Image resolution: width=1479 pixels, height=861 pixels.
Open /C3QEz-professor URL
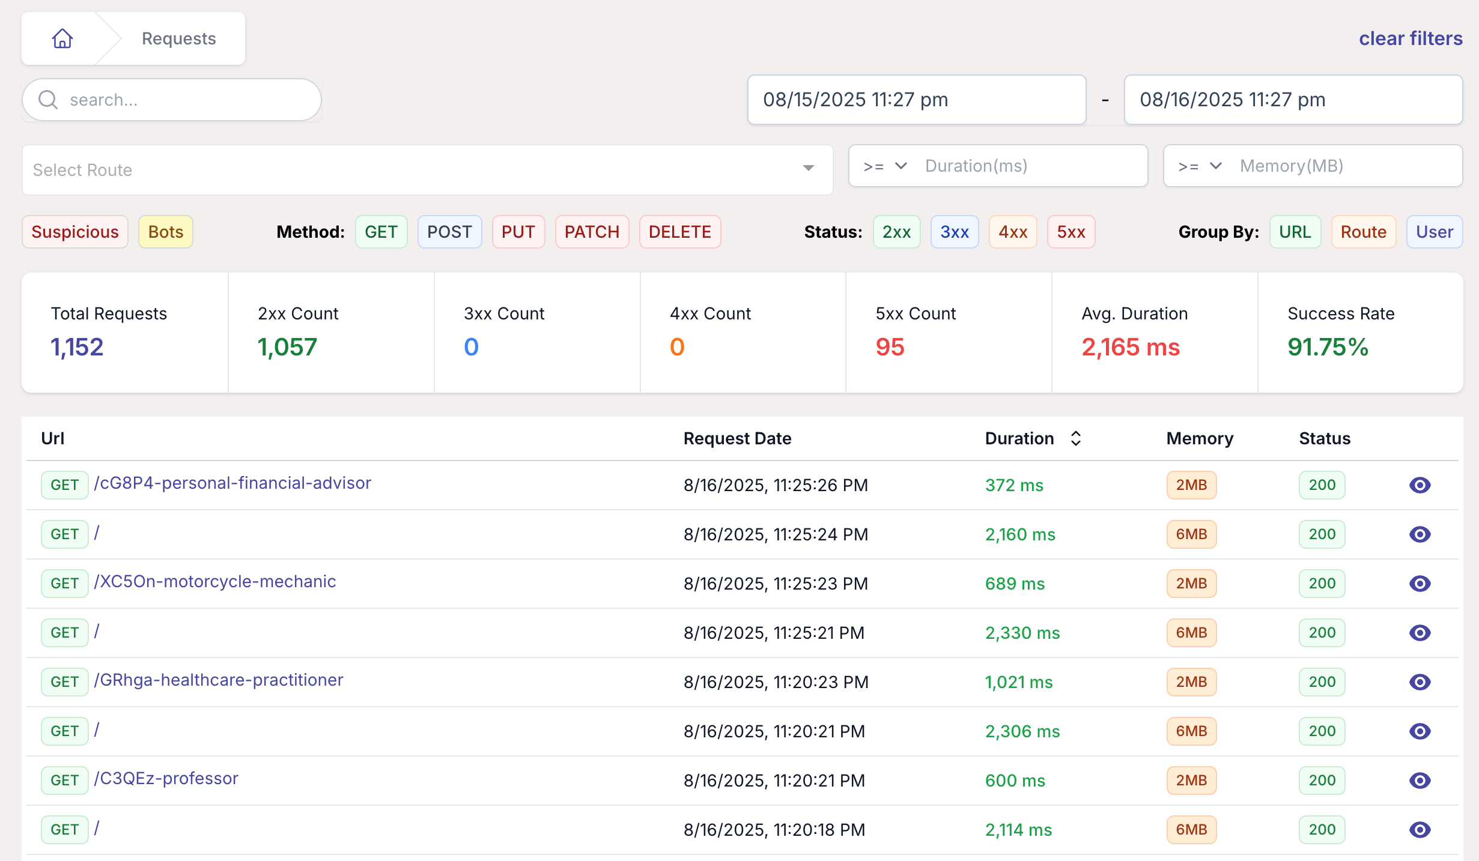[166, 778]
